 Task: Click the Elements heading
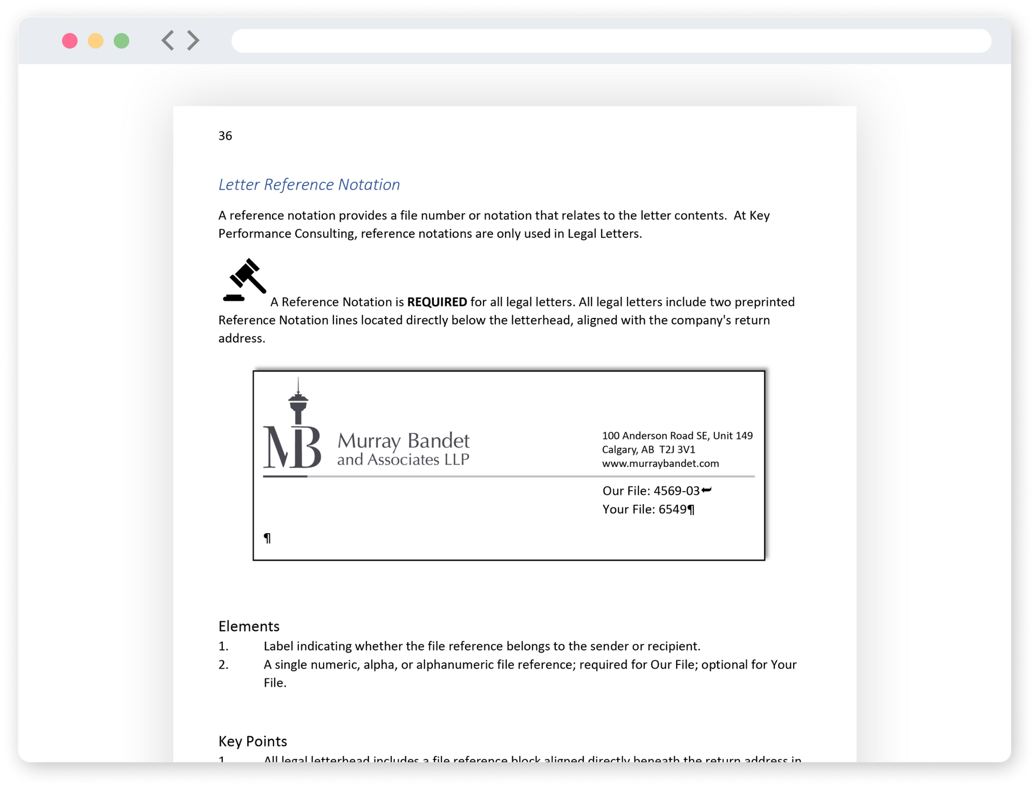[249, 626]
